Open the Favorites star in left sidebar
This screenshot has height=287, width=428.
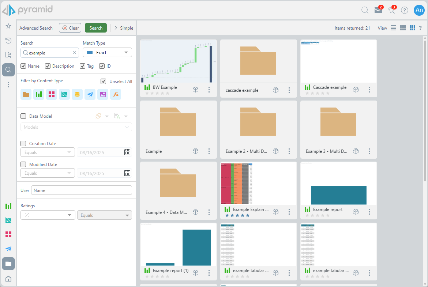[x=8, y=26]
